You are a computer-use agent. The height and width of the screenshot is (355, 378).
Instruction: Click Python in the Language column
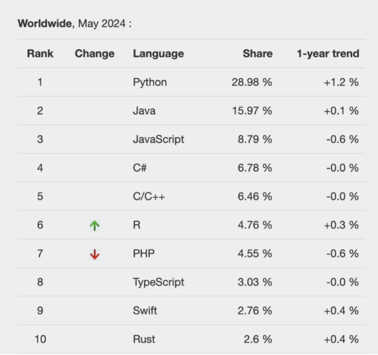pos(150,82)
